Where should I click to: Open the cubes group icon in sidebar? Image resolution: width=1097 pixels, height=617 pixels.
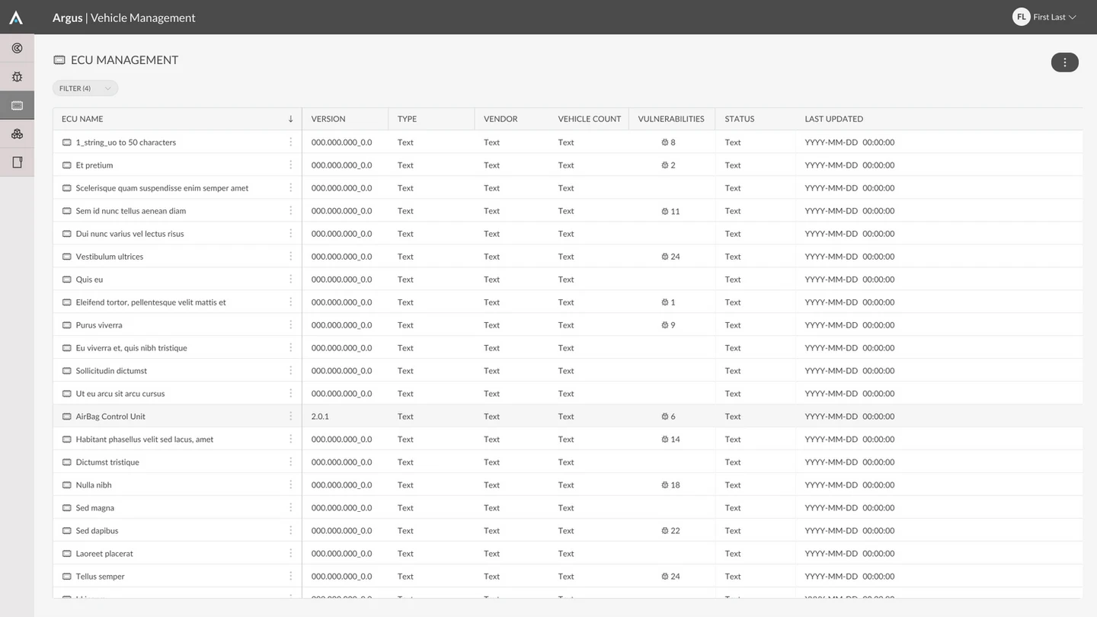(x=17, y=134)
